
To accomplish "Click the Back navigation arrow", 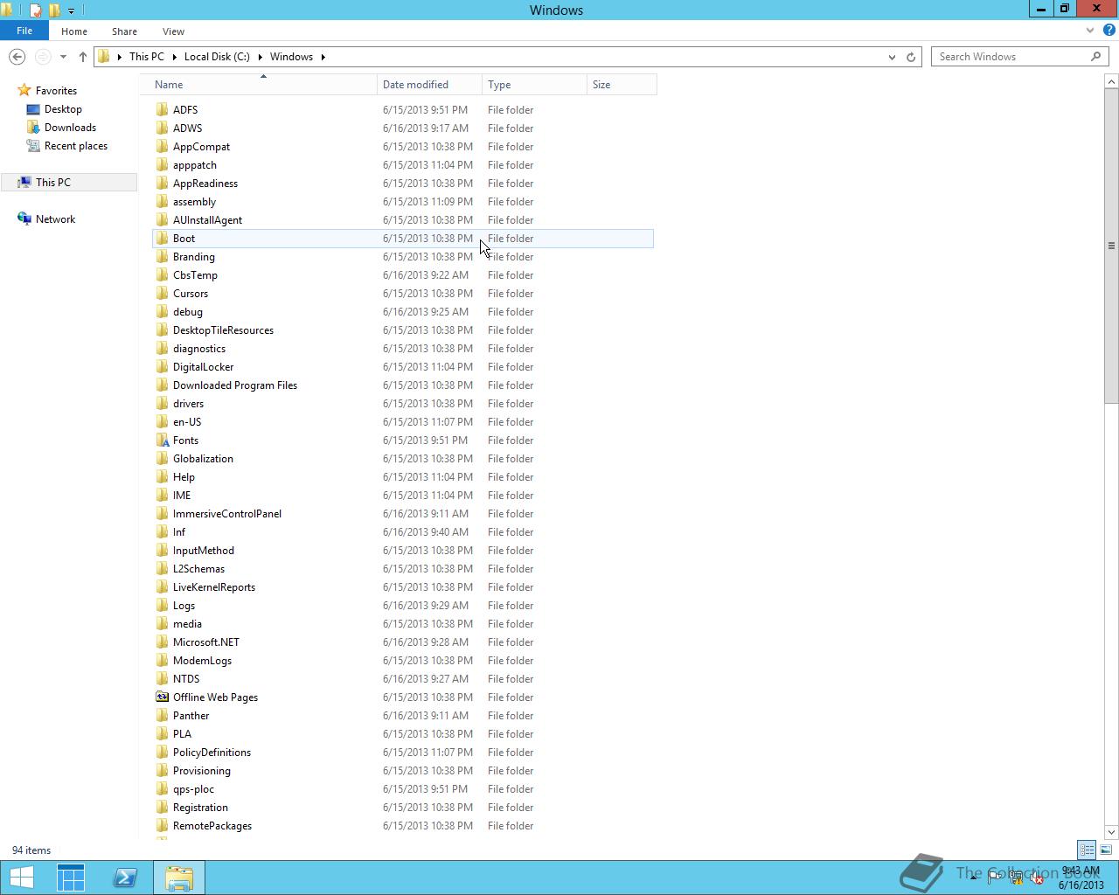I will point(17,57).
